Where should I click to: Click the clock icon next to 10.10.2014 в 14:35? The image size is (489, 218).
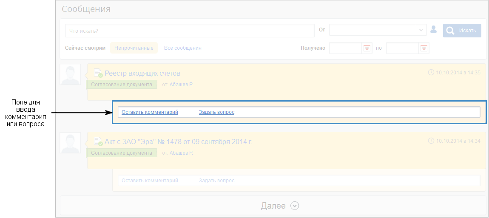[431, 73]
